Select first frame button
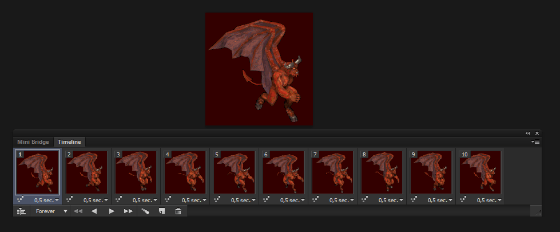This screenshot has height=232, width=560. tap(78, 211)
